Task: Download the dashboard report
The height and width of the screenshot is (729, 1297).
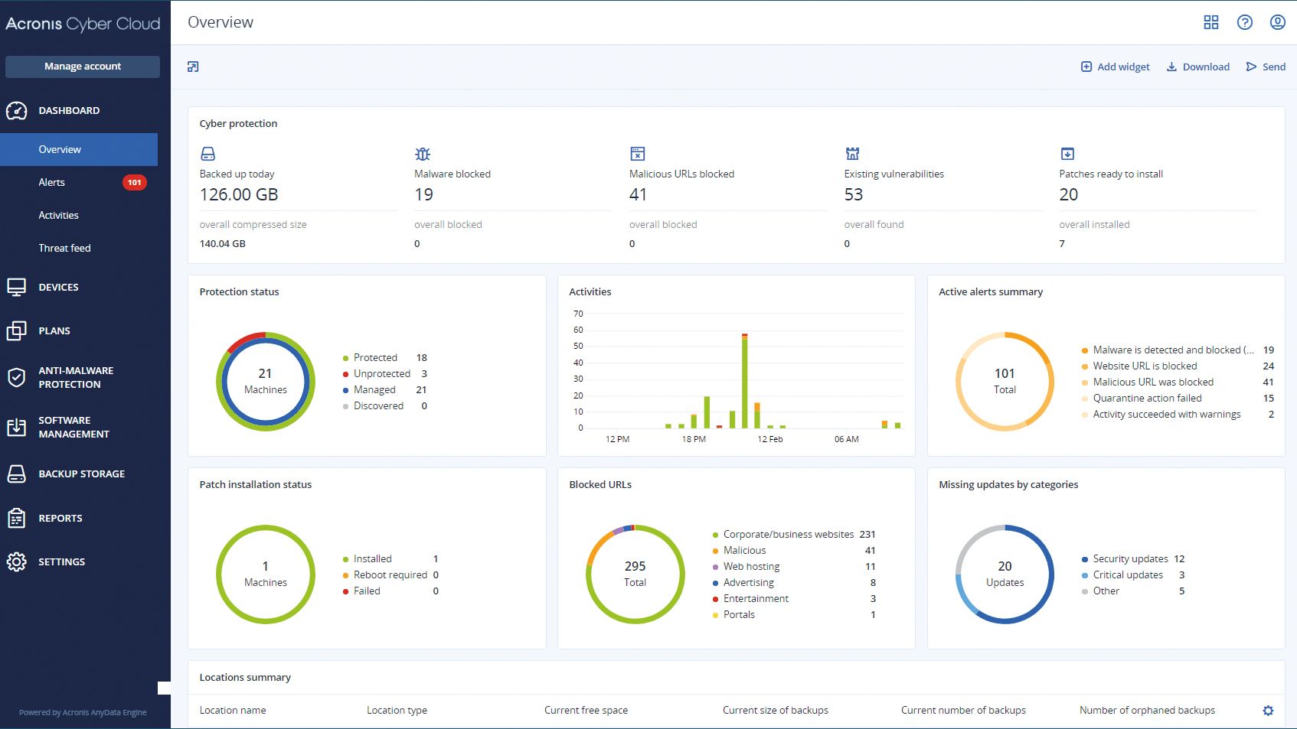Action: 1197,67
